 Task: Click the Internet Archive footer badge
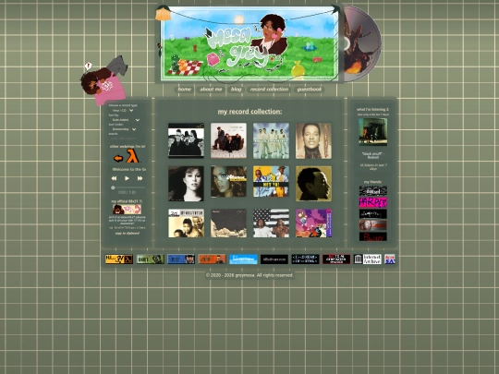coord(367,259)
